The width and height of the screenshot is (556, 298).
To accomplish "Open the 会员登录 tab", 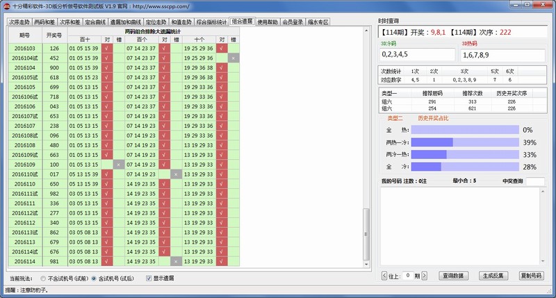I will click(x=292, y=22).
